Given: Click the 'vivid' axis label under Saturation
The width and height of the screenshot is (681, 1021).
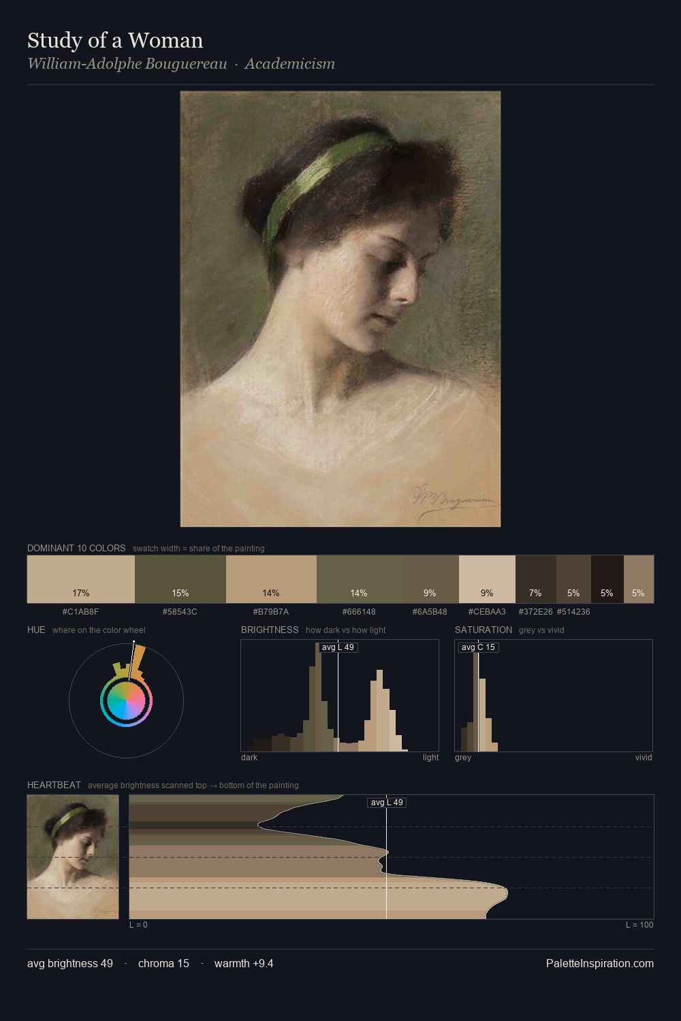Looking at the screenshot, I should (x=644, y=758).
